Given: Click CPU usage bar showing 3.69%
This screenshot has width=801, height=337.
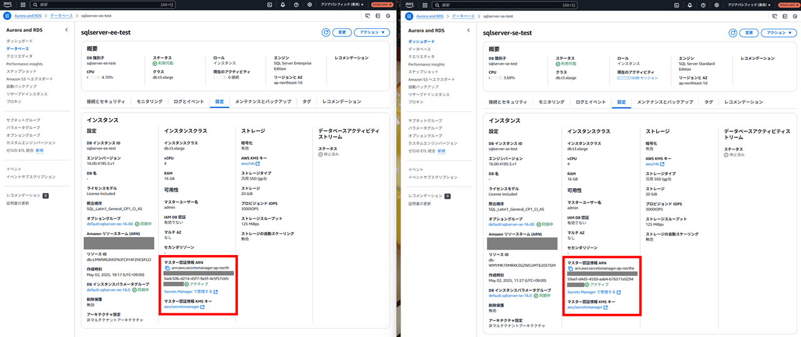Looking at the screenshot, I should [495, 78].
